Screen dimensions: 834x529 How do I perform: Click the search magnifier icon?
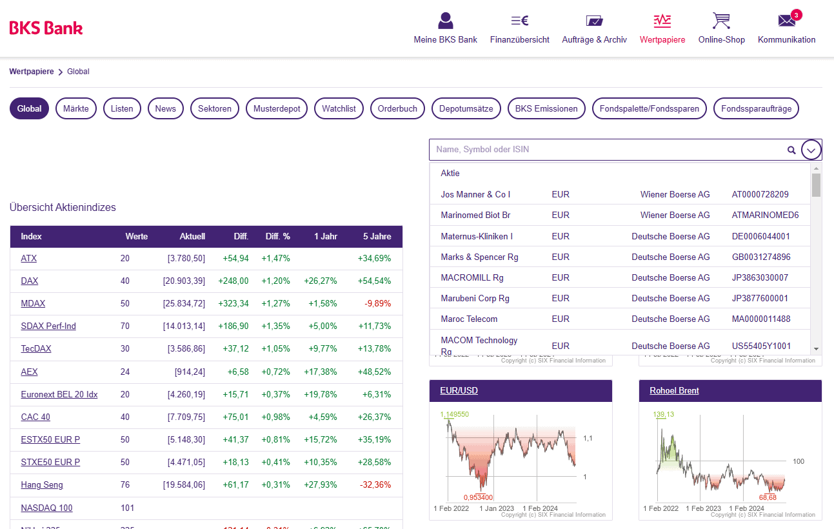791,150
